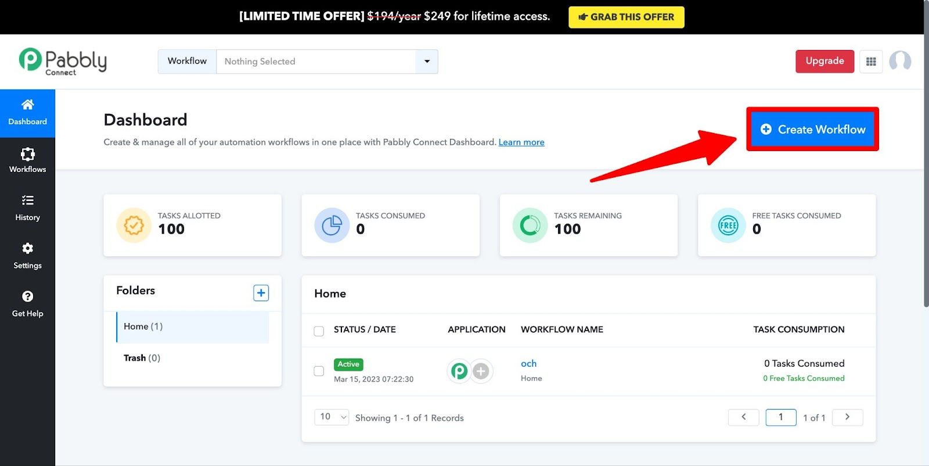This screenshot has width=929, height=466.
Task: Open Get Help in the sidebar
Action: (27, 304)
